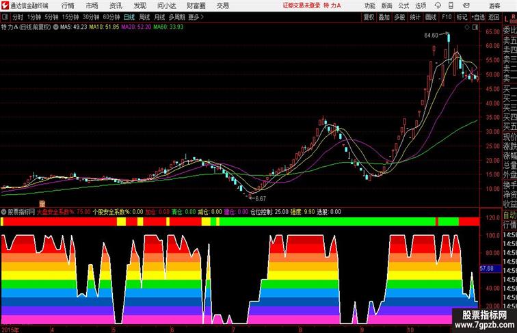Viewport: 517px width, 333px height.
Task: Click the 标记 mark toolbar button
Action: tap(462, 17)
